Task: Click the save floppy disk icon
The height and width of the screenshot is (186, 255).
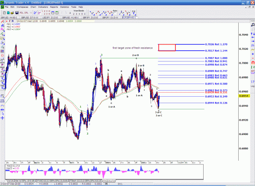Action: (x=17, y=13)
